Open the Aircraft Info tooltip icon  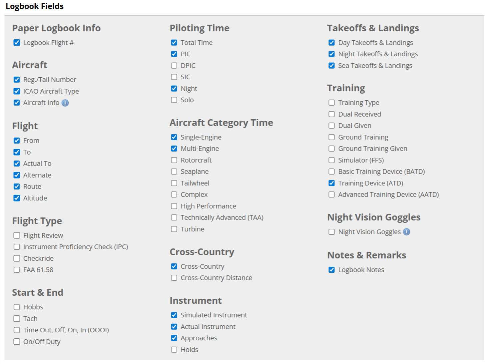pyautogui.click(x=65, y=103)
